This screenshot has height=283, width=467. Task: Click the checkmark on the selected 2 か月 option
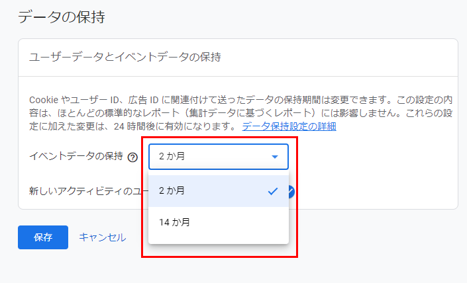pos(273,191)
